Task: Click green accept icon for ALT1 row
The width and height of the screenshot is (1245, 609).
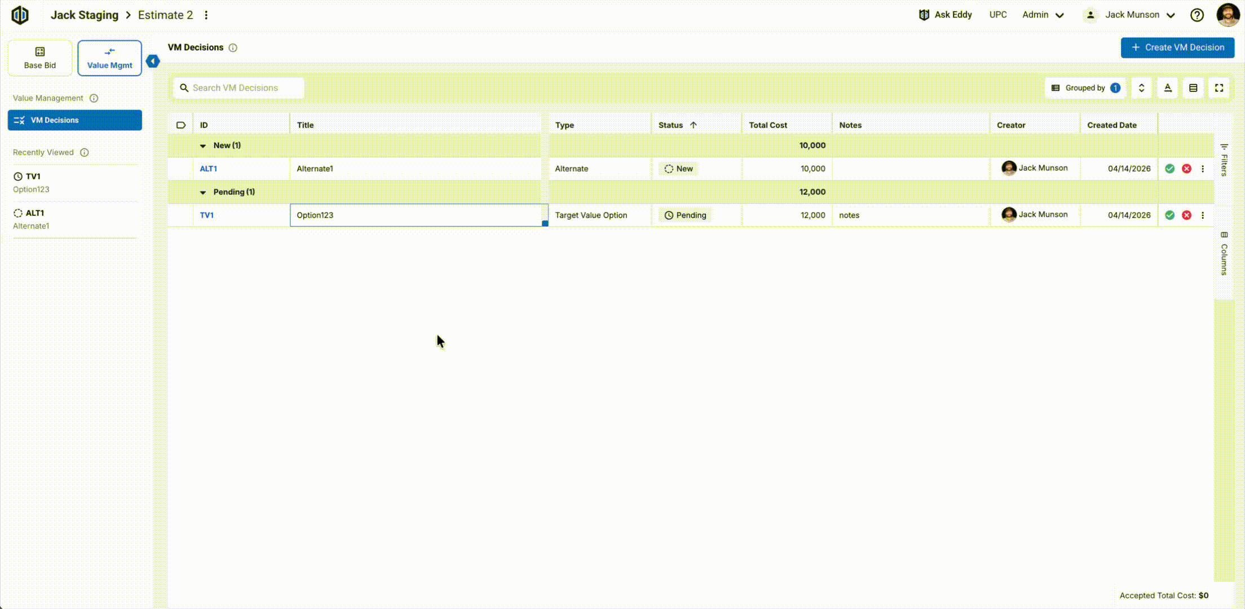Action: click(1169, 169)
